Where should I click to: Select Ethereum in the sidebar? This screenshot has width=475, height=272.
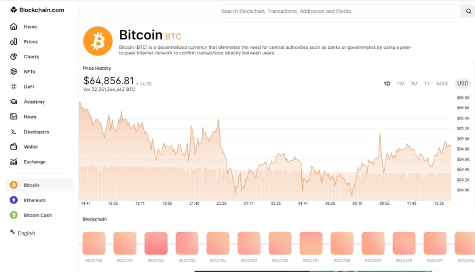pos(34,200)
